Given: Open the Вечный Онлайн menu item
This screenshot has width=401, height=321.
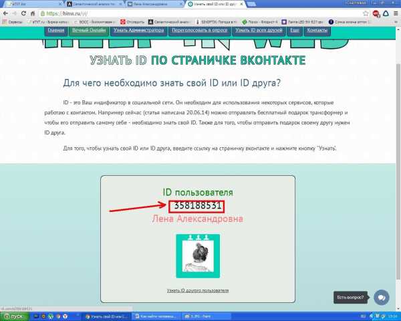Looking at the screenshot, I should pyautogui.click(x=89, y=30).
